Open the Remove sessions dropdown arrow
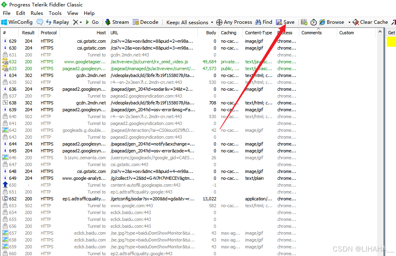 pyautogui.click(x=81, y=23)
